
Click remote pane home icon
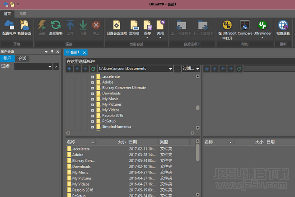[207, 69]
